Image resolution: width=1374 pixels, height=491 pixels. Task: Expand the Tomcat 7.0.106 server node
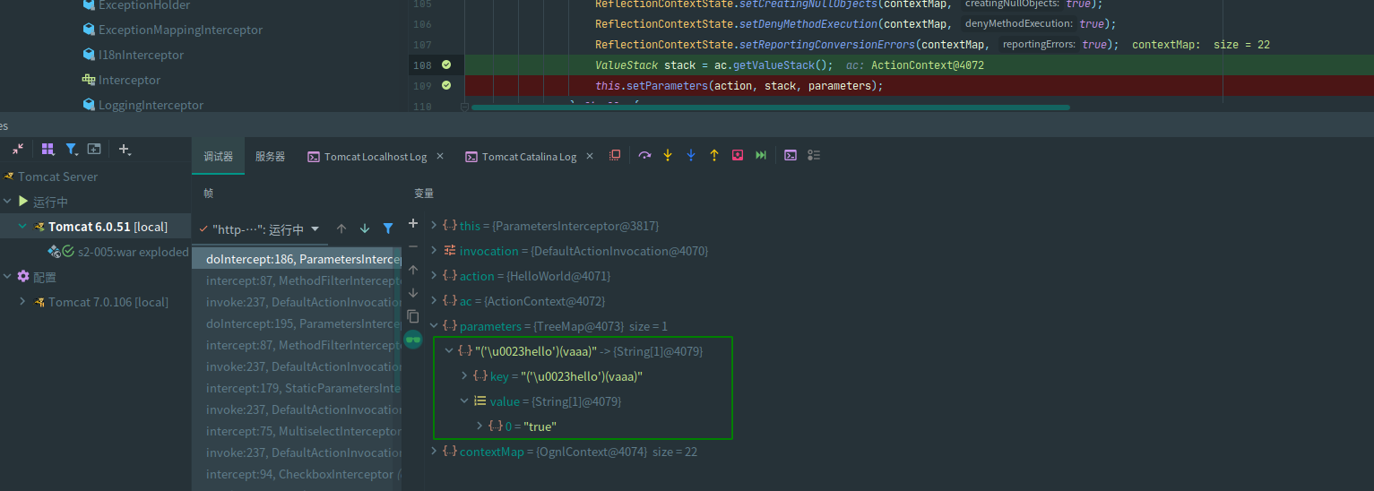[x=22, y=302]
